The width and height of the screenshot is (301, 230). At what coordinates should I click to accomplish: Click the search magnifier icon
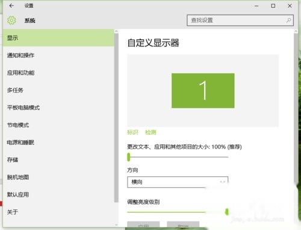(x=288, y=20)
